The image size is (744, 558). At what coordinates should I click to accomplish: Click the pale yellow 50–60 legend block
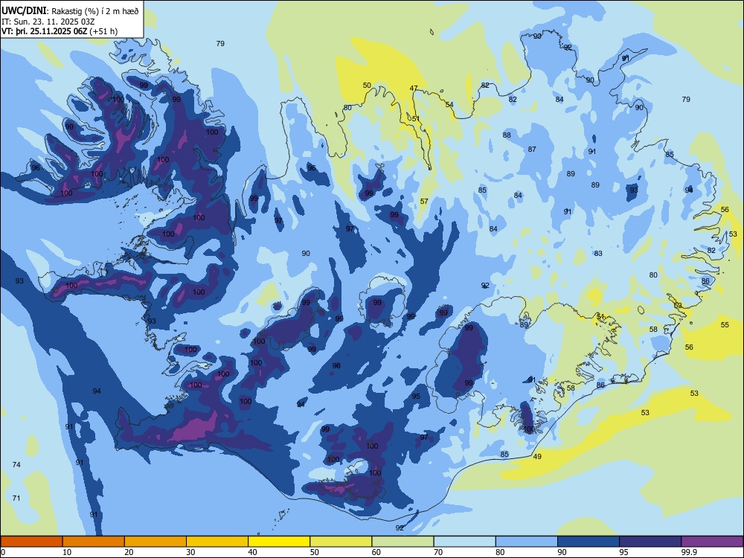click(x=341, y=542)
